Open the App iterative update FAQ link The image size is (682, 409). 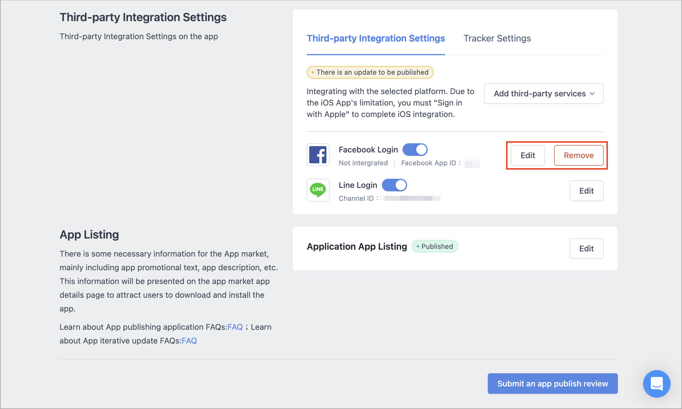tap(189, 341)
